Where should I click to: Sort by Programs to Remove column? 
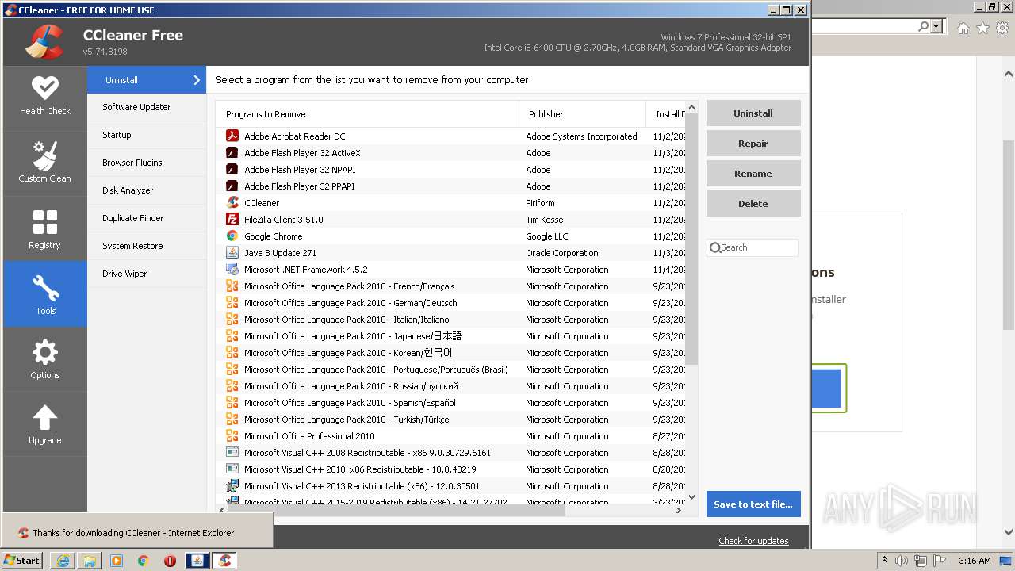[367, 114]
